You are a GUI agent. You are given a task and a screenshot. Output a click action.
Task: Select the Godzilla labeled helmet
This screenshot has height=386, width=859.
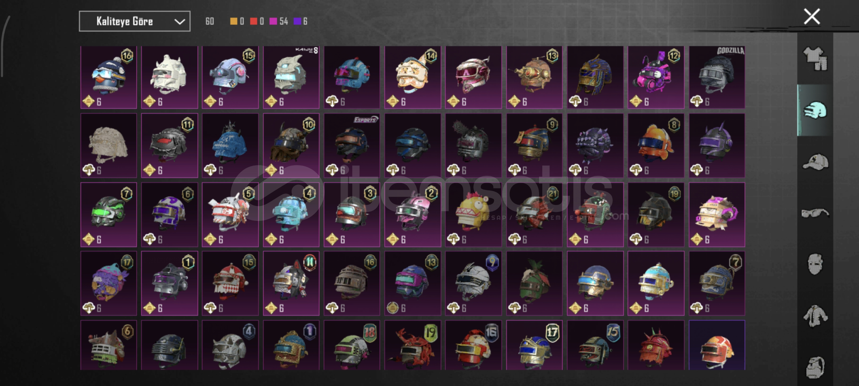[x=717, y=77]
